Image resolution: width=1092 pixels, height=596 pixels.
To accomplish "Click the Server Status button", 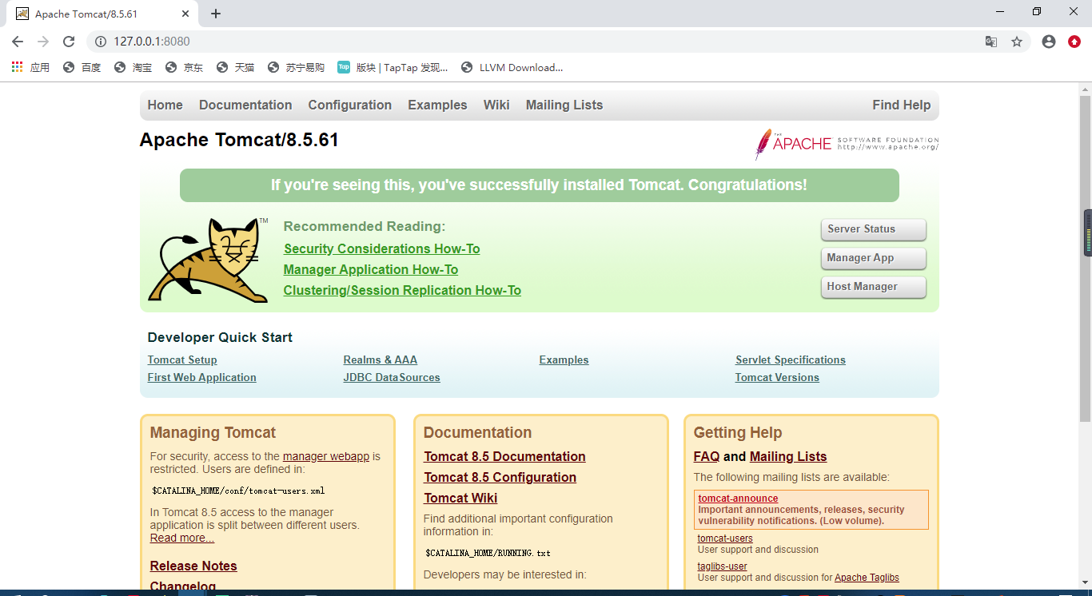I will pyautogui.click(x=874, y=229).
